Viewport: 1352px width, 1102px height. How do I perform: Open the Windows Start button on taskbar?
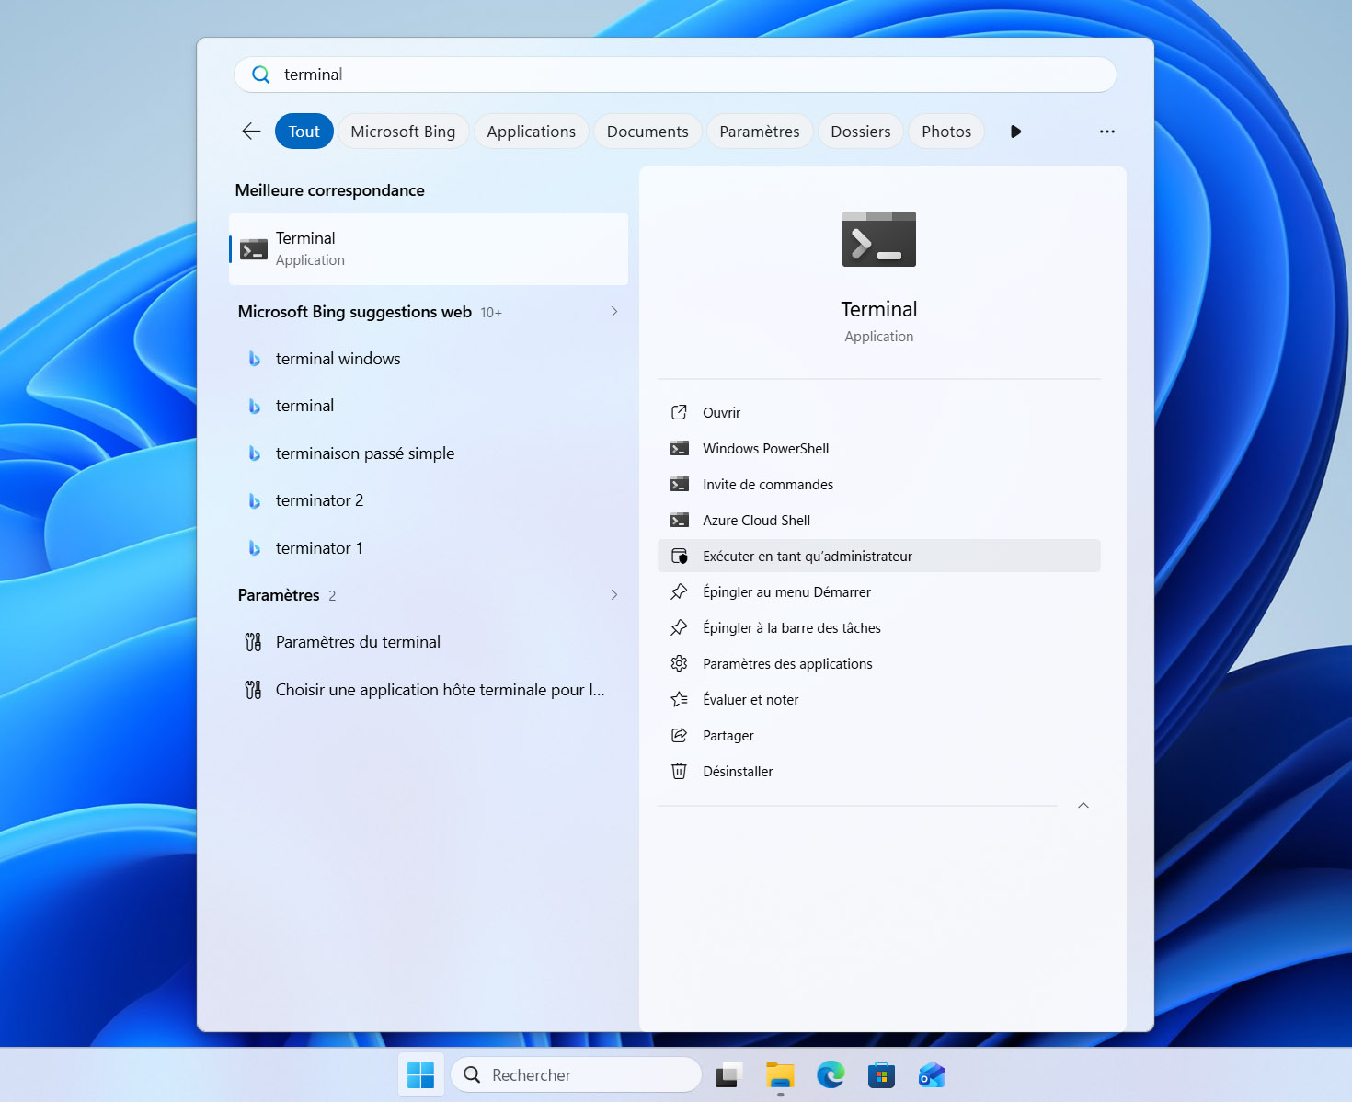[x=421, y=1074]
